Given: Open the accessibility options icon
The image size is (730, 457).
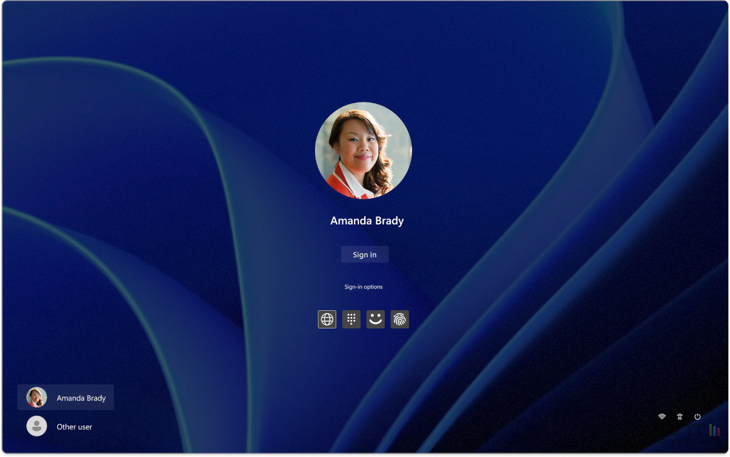Looking at the screenshot, I should click(680, 417).
